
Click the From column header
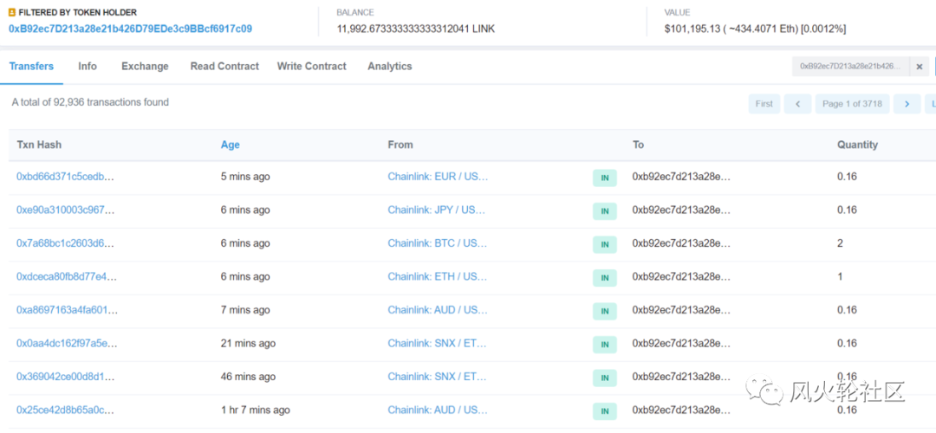point(400,145)
